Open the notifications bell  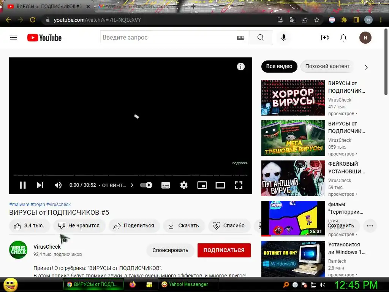(x=343, y=38)
